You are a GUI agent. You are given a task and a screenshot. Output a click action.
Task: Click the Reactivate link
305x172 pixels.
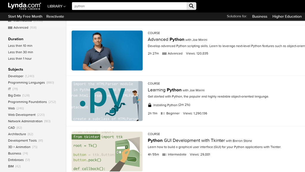pyautogui.click(x=55, y=16)
